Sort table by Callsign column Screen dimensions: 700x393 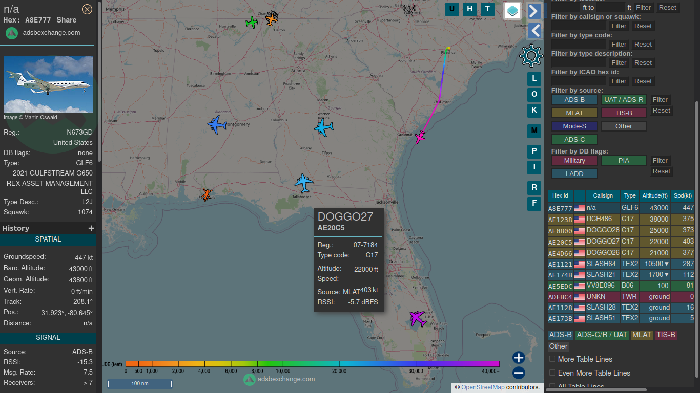click(603, 196)
